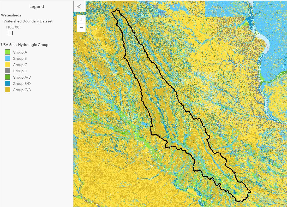The height and width of the screenshot is (207, 287).
Task: Zoom out of the map with minus button
Action: click(x=81, y=28)
